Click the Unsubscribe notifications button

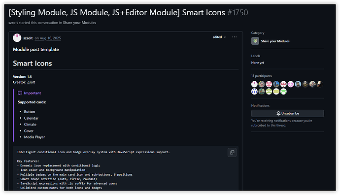pos(288,113)
